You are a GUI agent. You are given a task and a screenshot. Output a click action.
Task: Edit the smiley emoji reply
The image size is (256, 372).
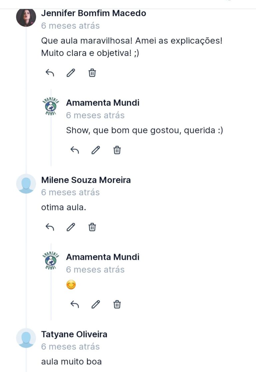[96, 304]
